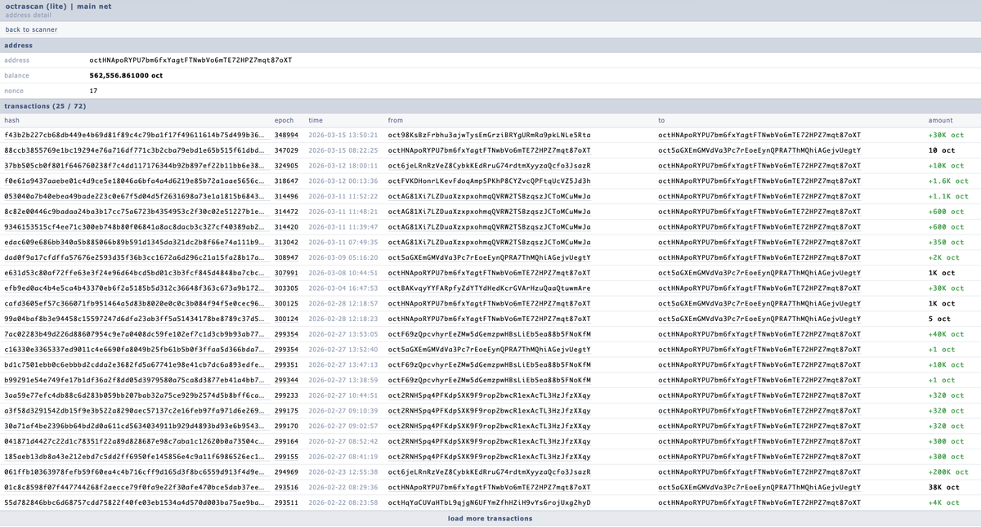Image resolution: width=981 pixels, height=527 pixels.
Task: Select the address value at top of page
Action: [x=190, y=60]
